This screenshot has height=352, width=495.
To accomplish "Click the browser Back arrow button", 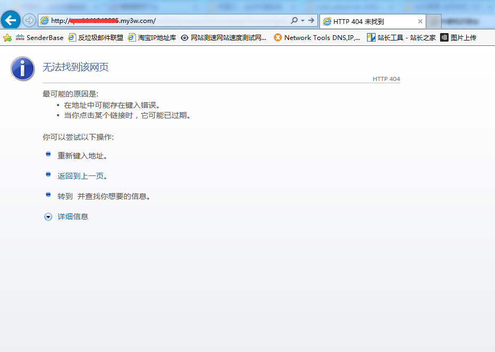I will coord(11,21).
